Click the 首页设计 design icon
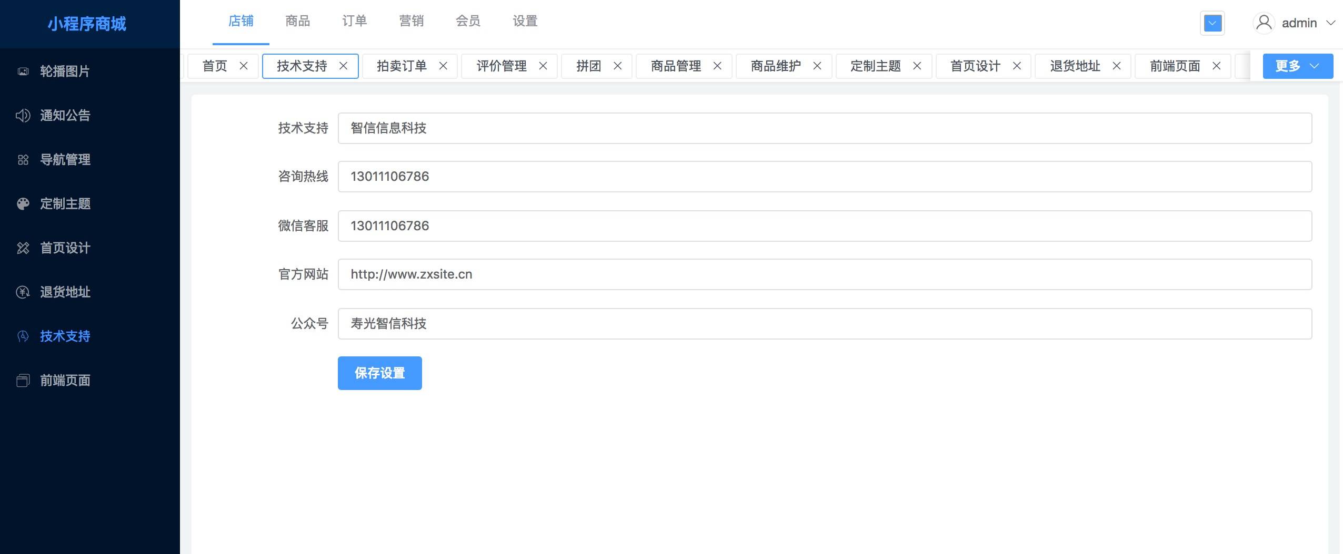This screenshot has height=554, width=1343. pos(23,248)
